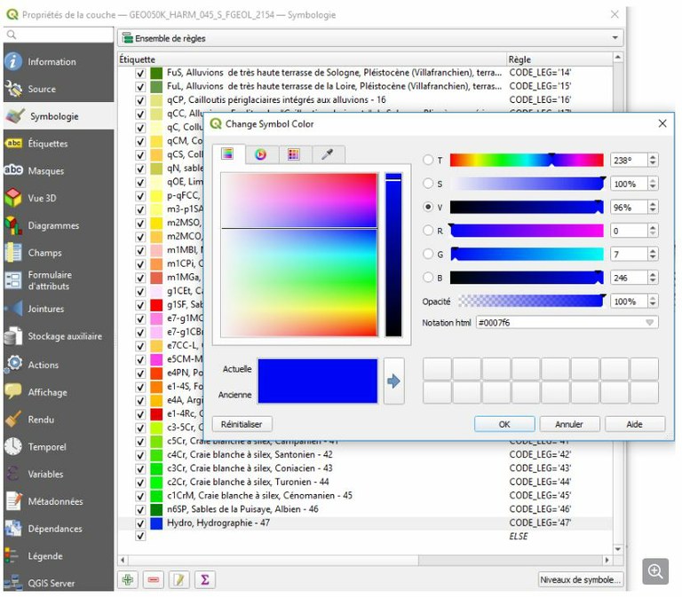Click the zoom magnifier icon
The image size is (682, 597).
[656, 571]
